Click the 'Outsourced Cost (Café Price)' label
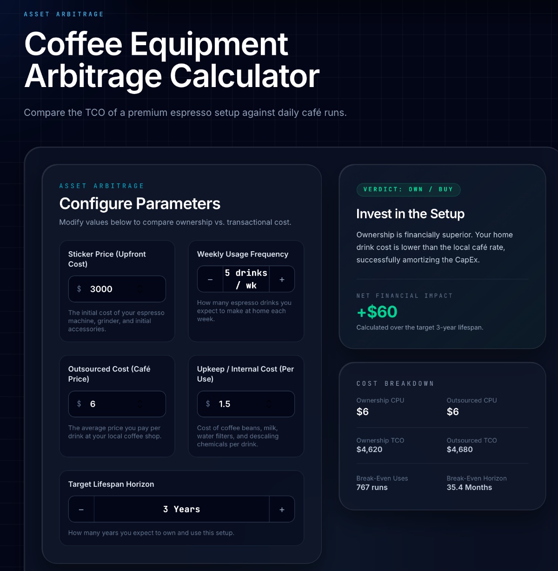Image resolution: width=558 pixels, height=571 pixels. [x=109, y=374]
